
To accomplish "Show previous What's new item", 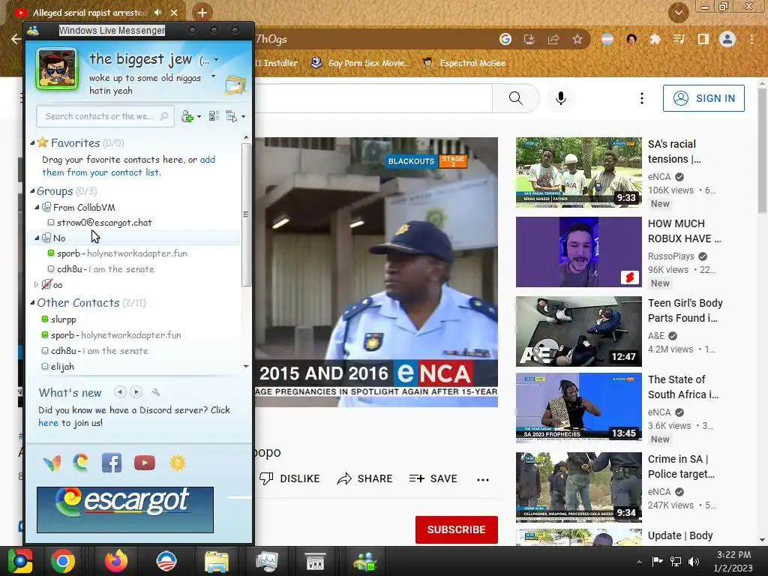I will pos(120,391).
